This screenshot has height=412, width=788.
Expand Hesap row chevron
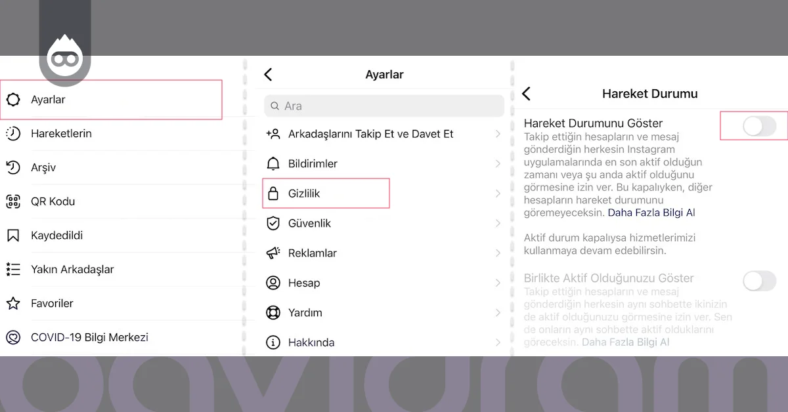point(498,283)
